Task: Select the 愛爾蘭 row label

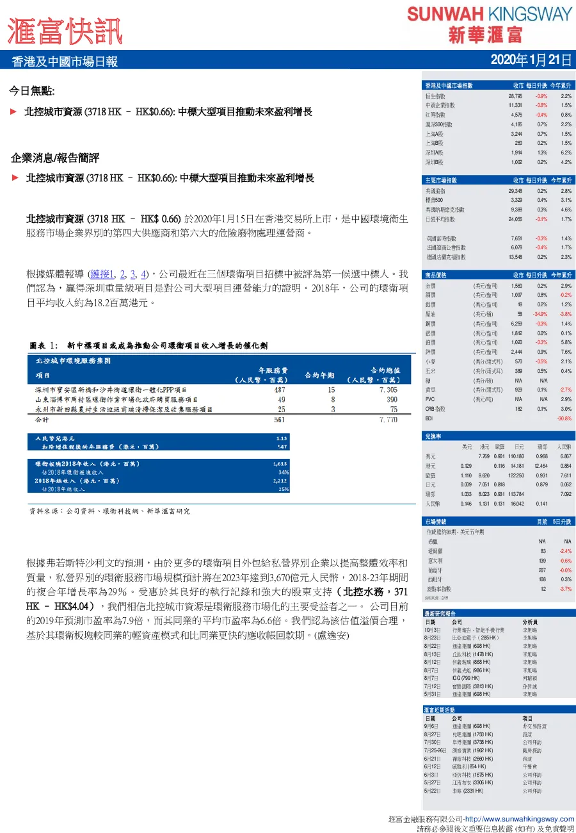Action: click(x=435, y=551)
